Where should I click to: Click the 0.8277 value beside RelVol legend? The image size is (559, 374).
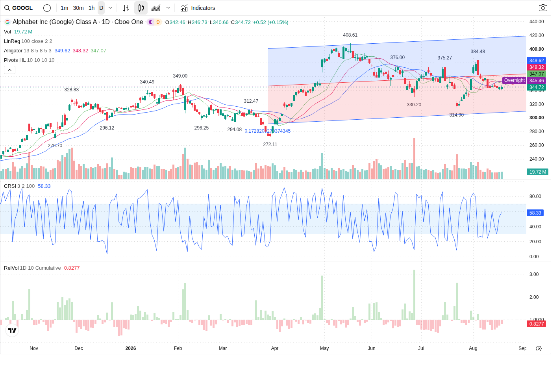coord(72,268)
